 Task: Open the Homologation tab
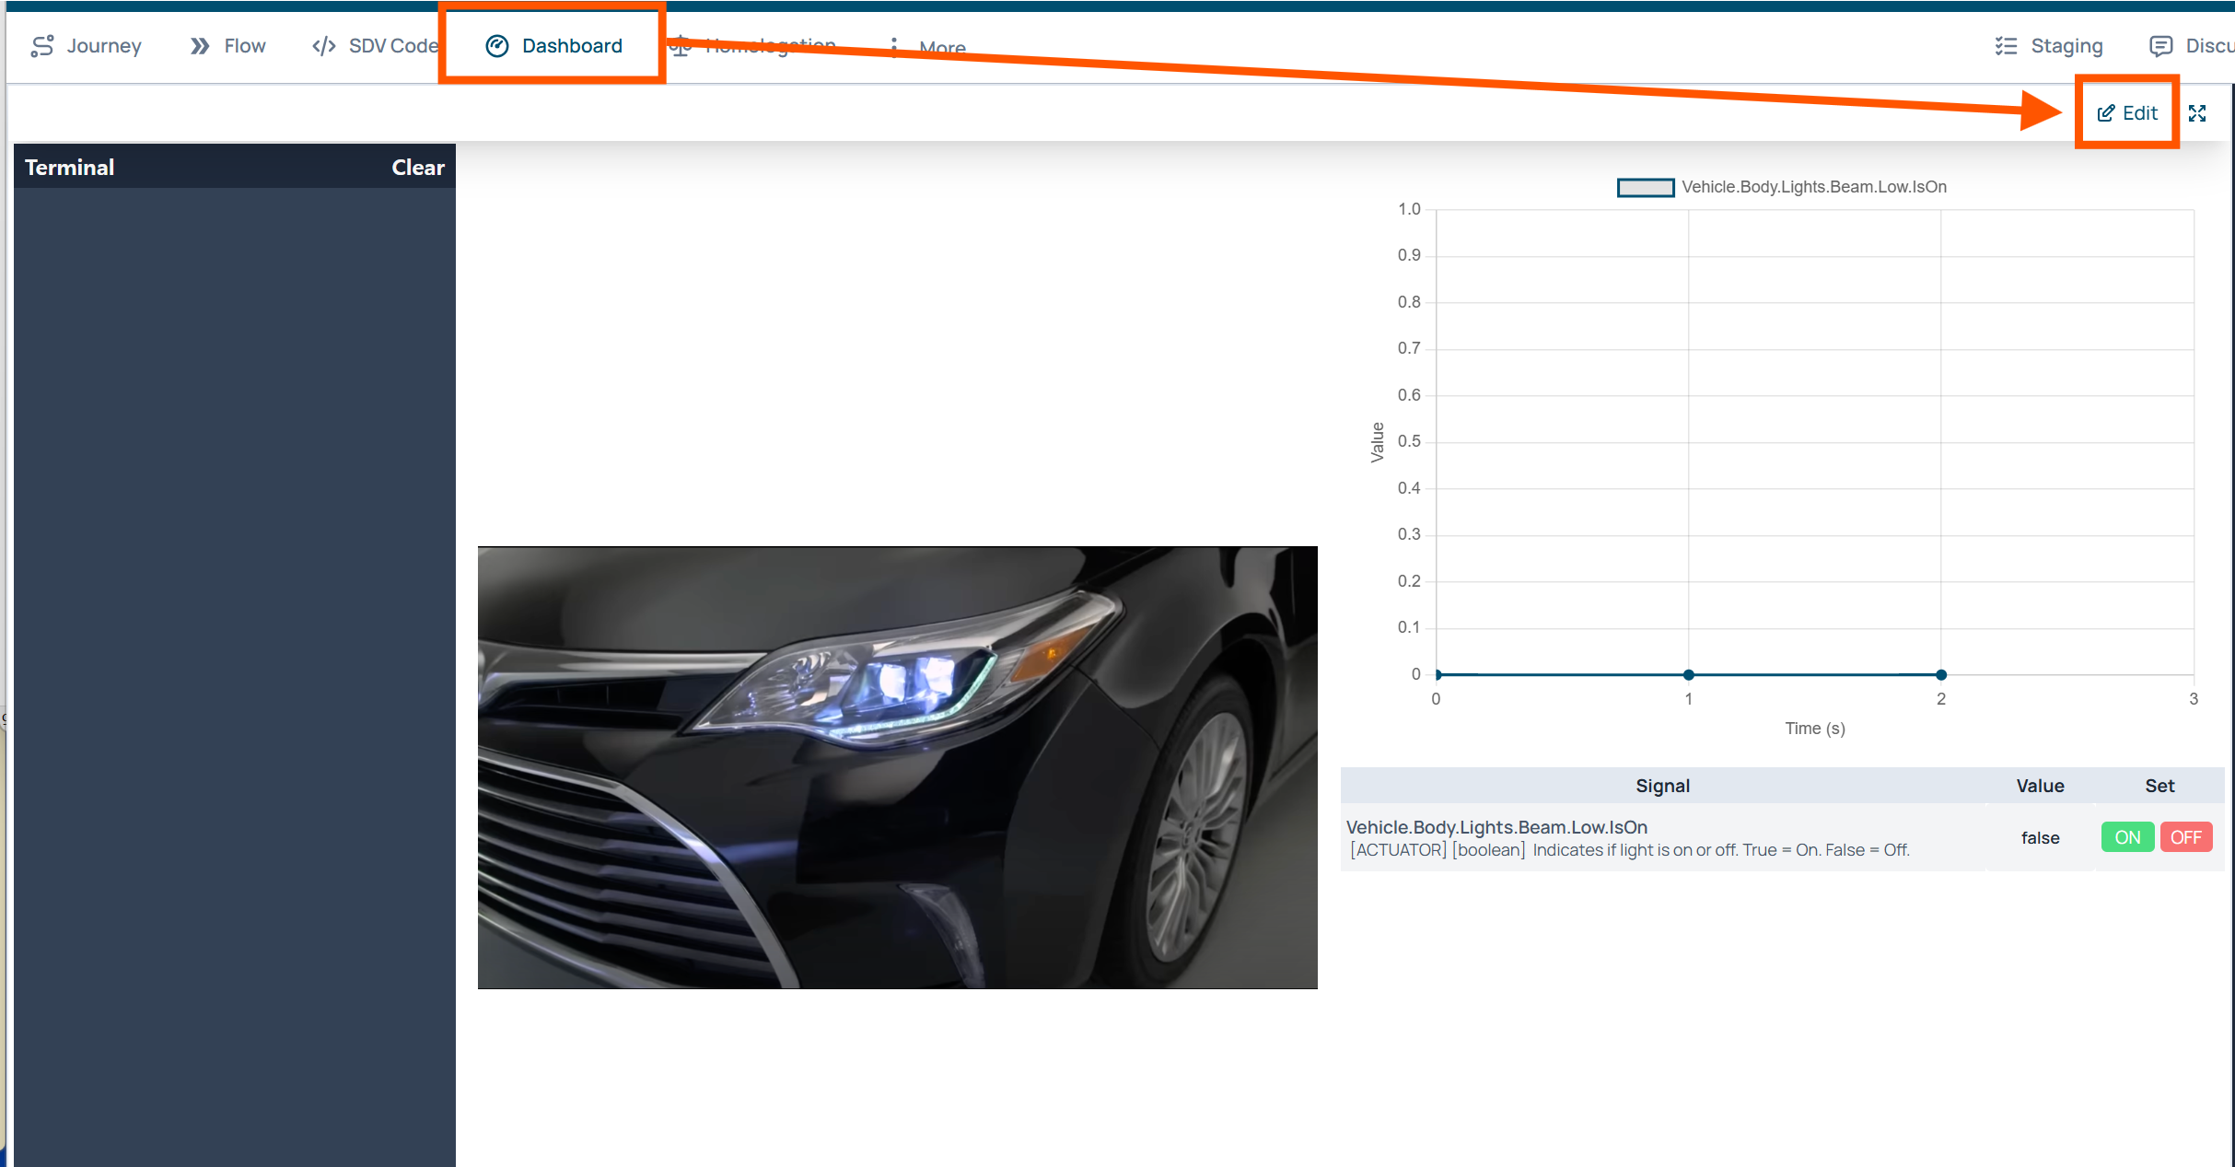click(770, 46)
